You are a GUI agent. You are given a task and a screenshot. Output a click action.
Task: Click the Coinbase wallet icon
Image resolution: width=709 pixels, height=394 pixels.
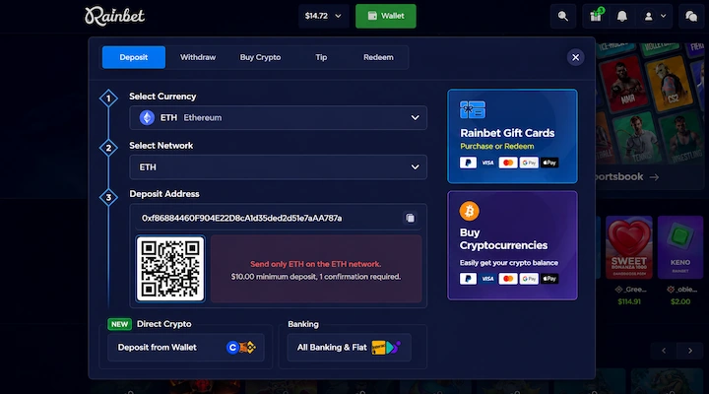232,348
